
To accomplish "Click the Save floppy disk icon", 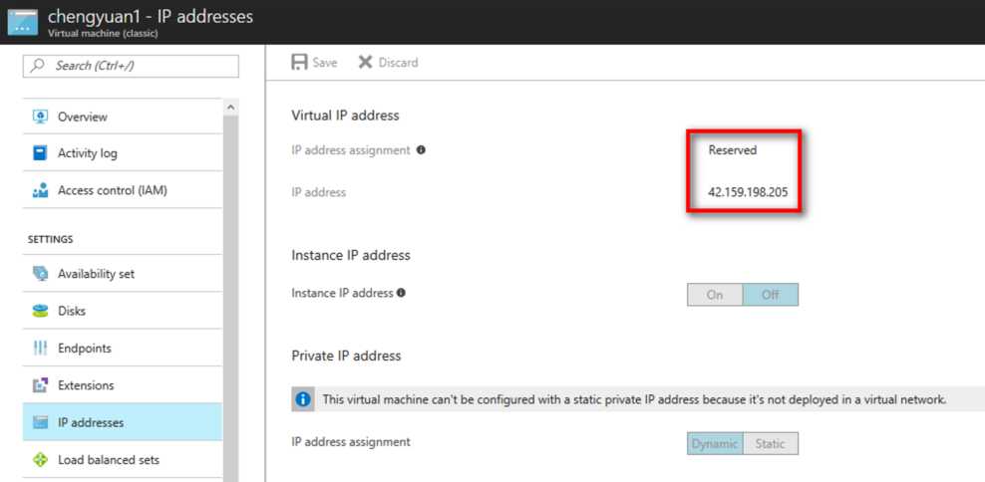I will pyautogui.click(x=299, y=62).
